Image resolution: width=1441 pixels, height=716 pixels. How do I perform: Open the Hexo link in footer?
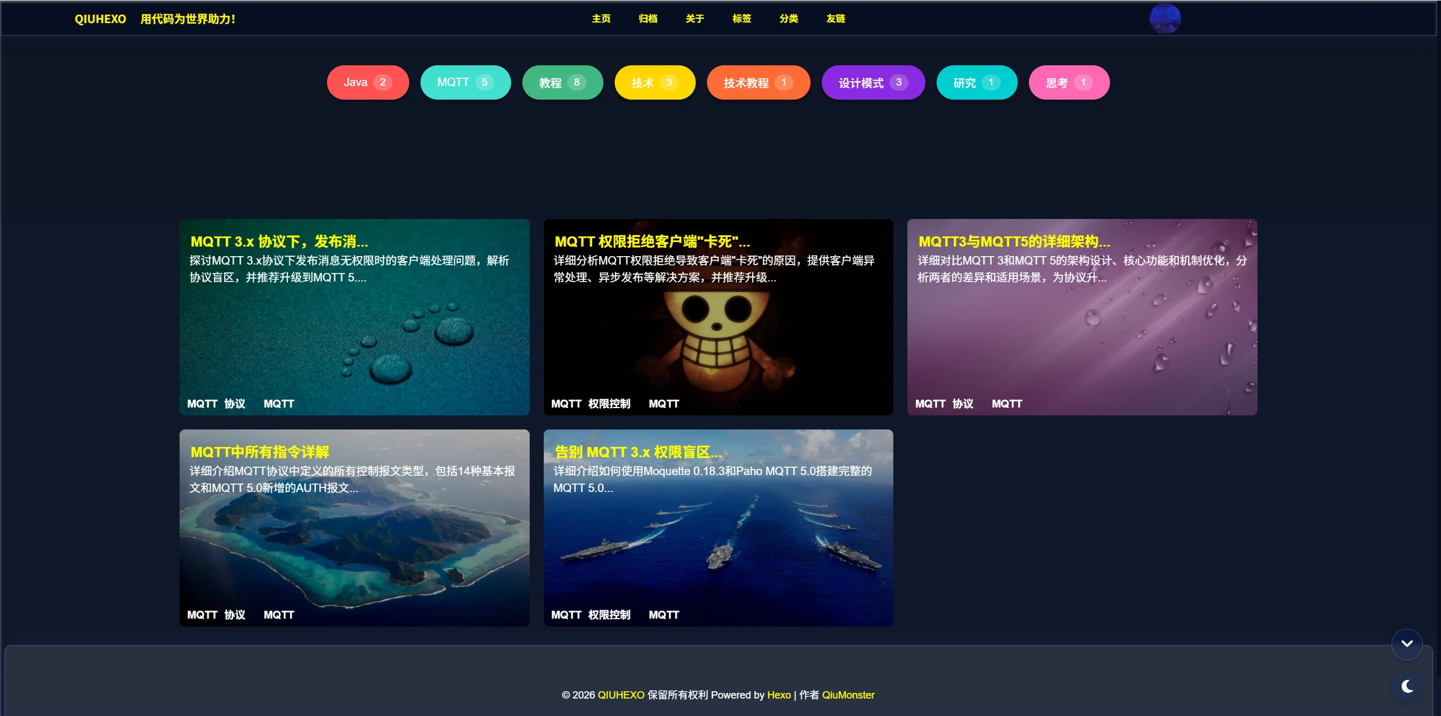[778, 695]
